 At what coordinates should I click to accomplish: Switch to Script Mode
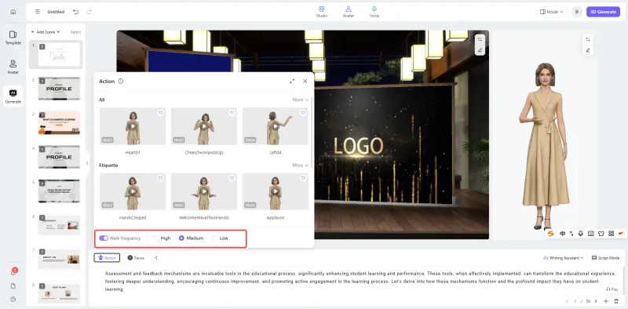pyautogui.click(x=605, y=258)
